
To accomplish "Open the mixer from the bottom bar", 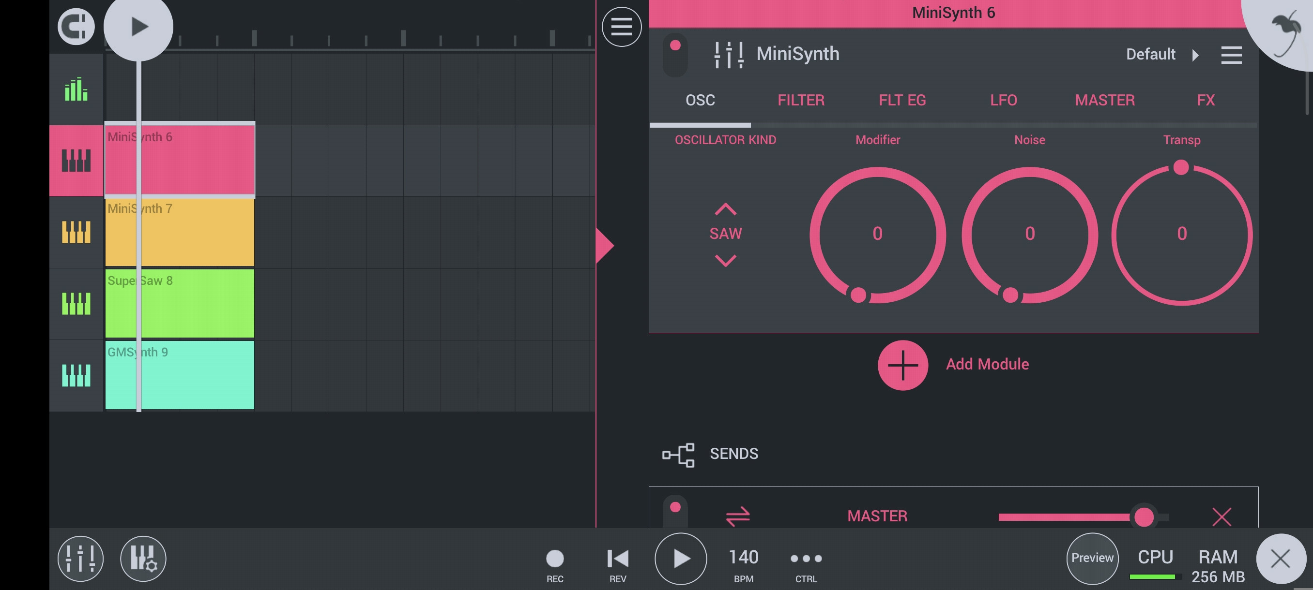I will pos(80,559).
